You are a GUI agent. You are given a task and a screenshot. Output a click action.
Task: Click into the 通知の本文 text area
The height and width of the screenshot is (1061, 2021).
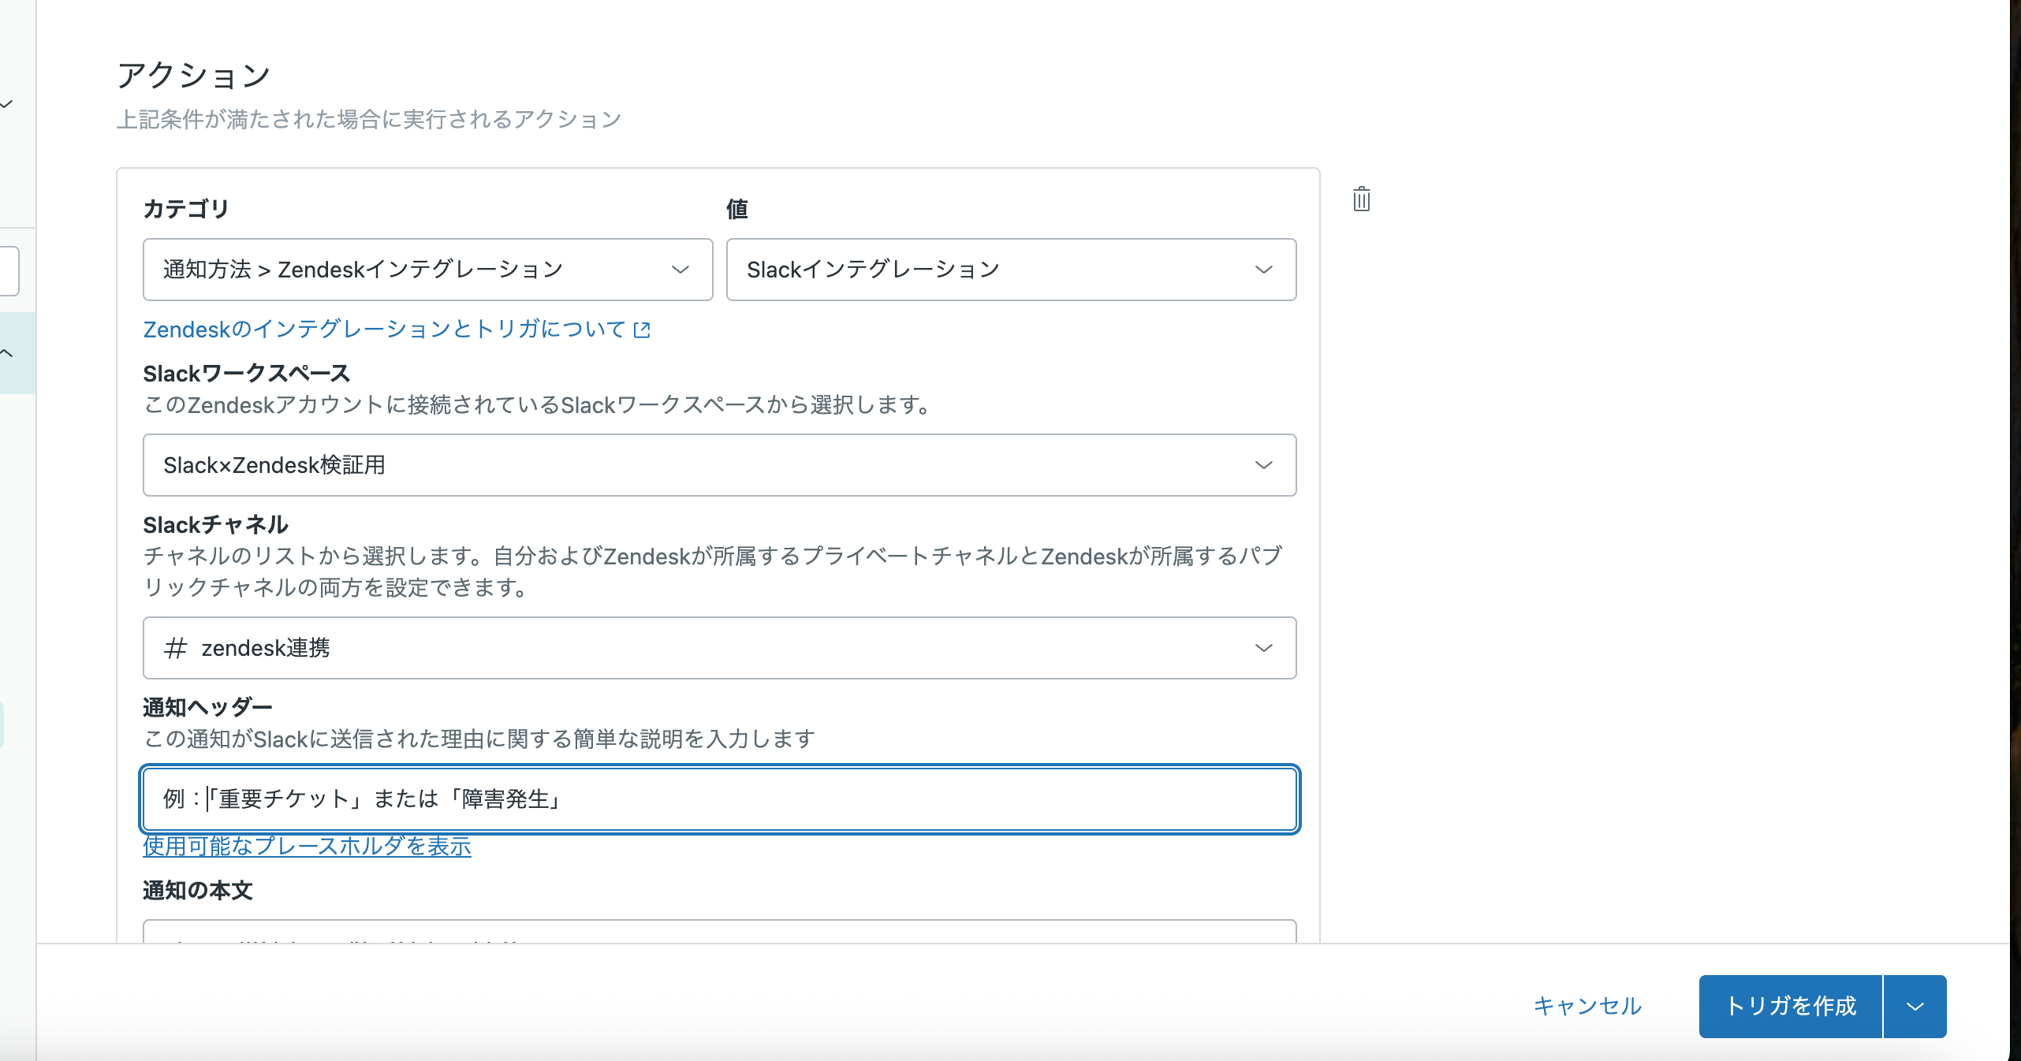click(x=718, y=932)
